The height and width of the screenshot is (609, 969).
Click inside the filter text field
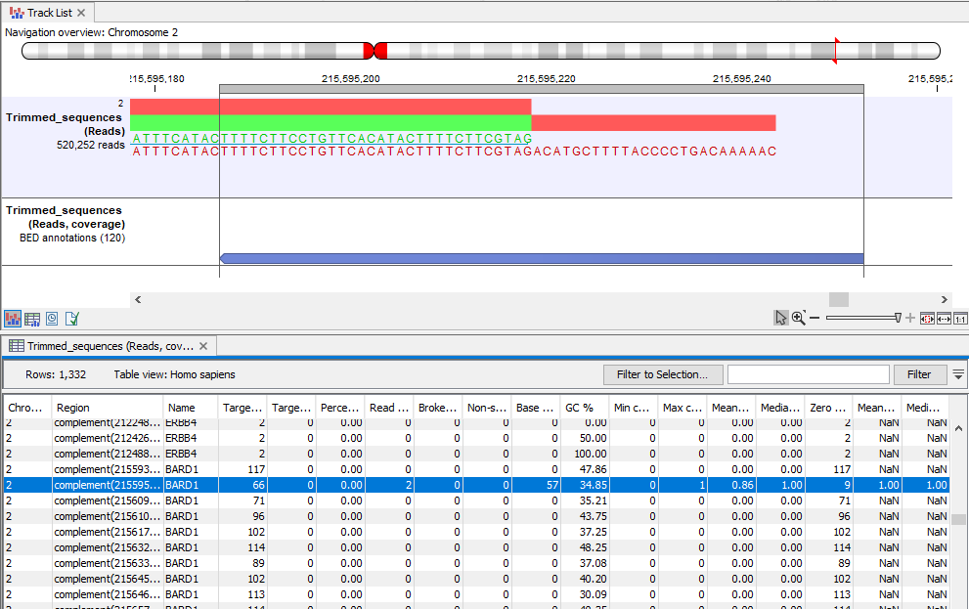click(808, 374)
